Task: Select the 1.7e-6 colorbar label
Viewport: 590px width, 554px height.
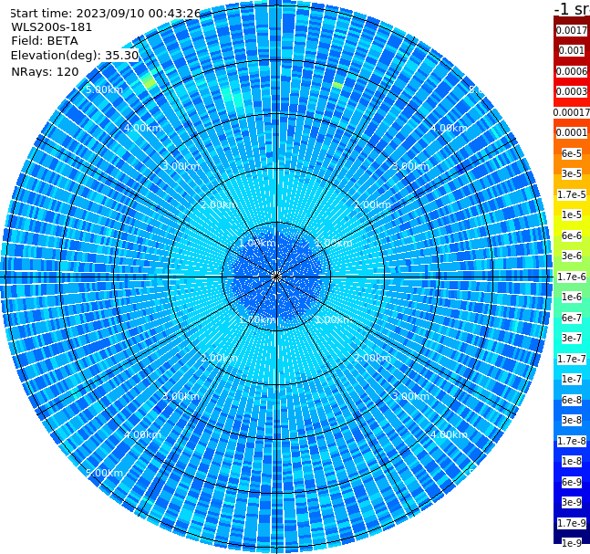Action: (572, 277)
